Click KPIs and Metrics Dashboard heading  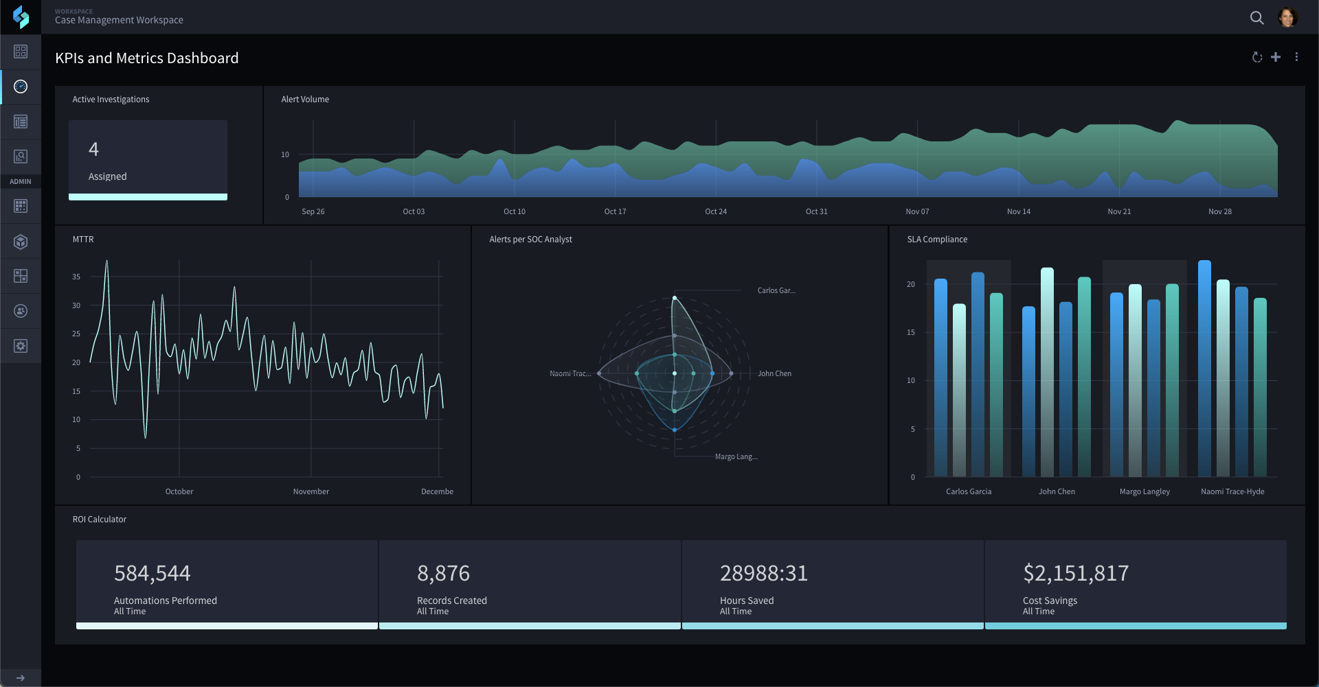pos(147,58)
